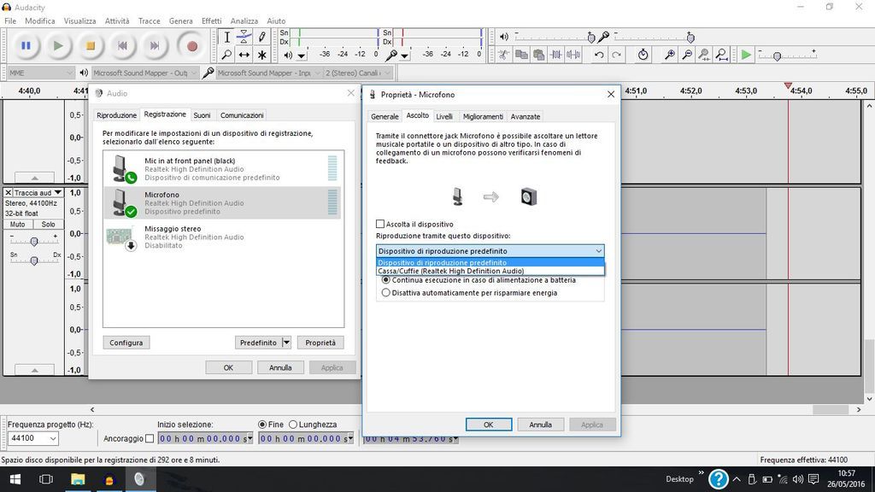Open the Effetti menu
875x492 pixels.
(211, 20)
